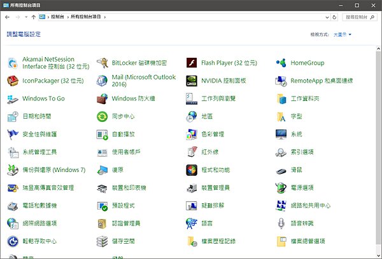Image resolution: width=382 pixels, height=259 pixels.
Task: Open the 裝置和印表機 link
Action: coord(129,188)
